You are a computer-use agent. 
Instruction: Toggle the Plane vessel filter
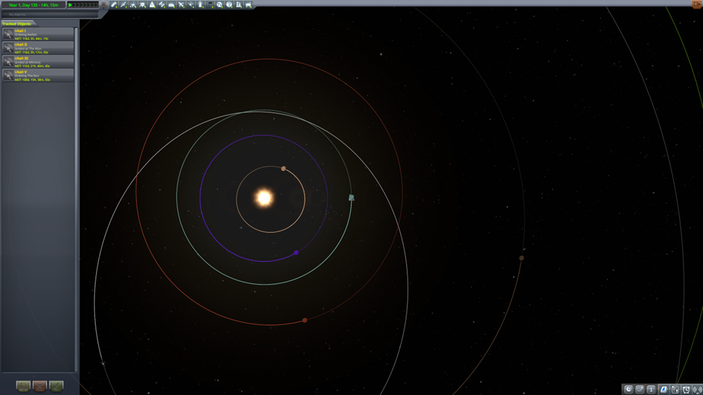[181, 4]
